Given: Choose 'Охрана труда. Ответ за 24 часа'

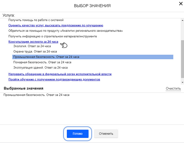Looking at the screenshot, I should click(x=35, y=52).
